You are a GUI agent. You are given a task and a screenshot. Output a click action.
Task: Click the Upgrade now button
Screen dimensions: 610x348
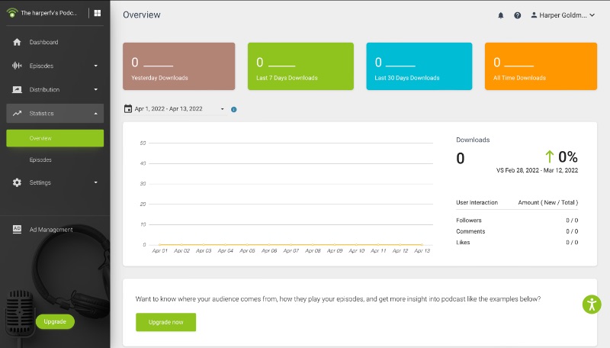tap(165, 322)
